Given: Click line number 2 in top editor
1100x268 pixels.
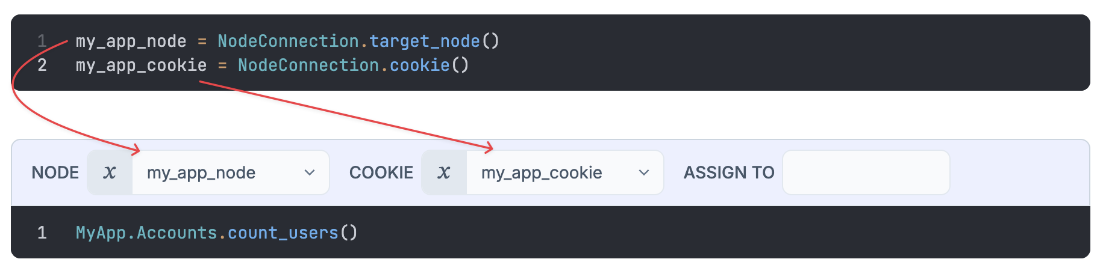Looking at the screenshot, I should (x=42, y=65).
